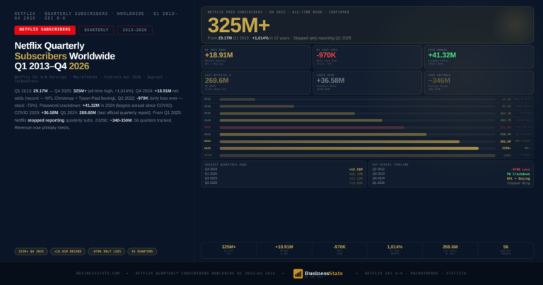Open the Q4 2024 Adds +18.91M card
The width and height of the screenshot is (543, 285).
pos(256,57)
